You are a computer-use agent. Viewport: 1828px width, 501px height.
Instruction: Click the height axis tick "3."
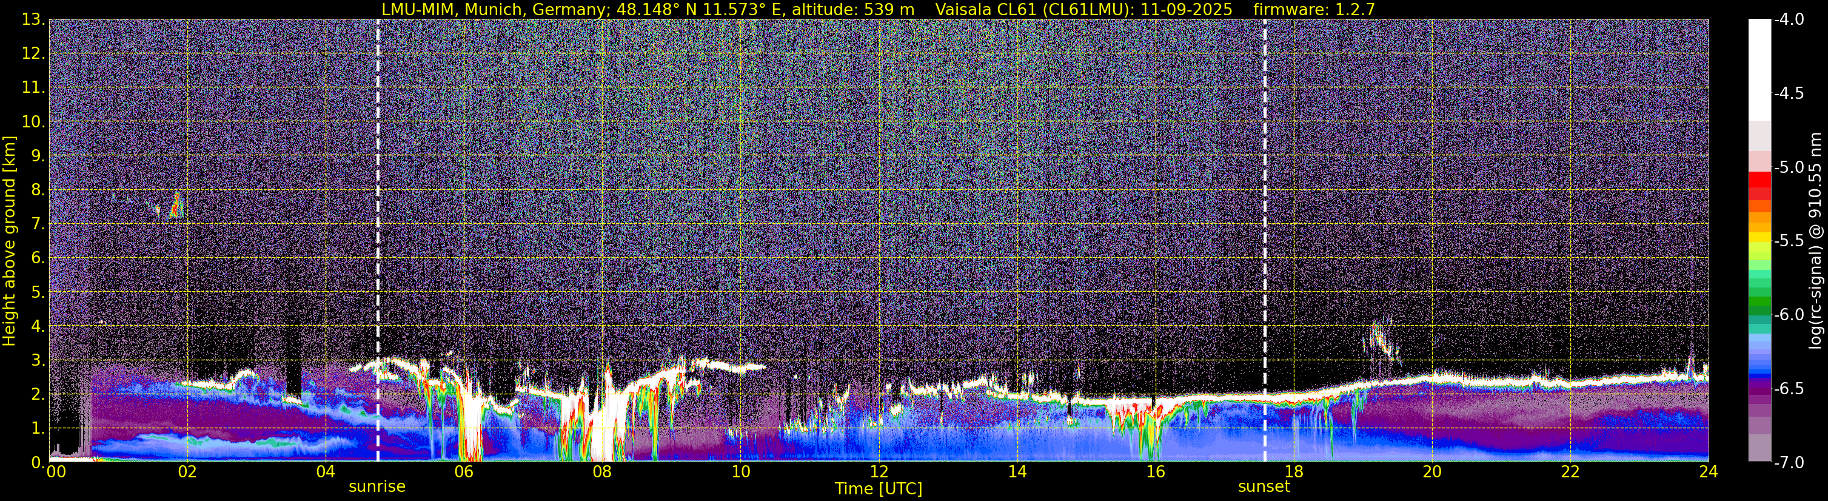(x=37, y=360)
